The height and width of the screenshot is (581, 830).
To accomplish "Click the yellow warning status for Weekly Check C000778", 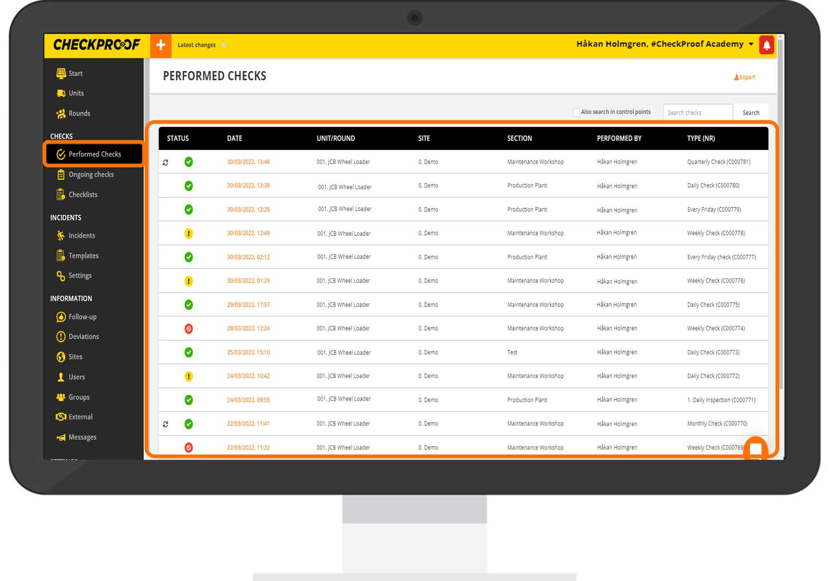I will pos(189,233).
